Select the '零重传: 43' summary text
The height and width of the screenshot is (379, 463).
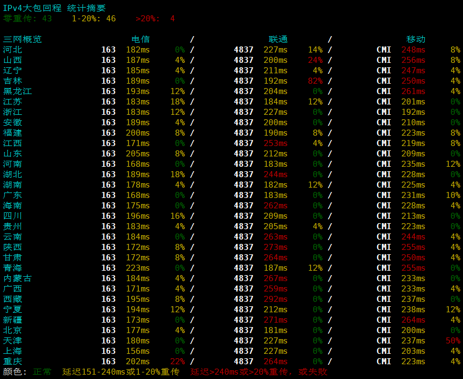(27, 18)
